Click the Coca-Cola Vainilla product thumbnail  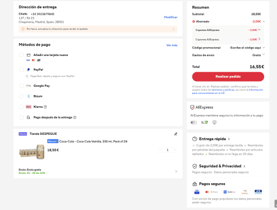[x=31, y=152]
